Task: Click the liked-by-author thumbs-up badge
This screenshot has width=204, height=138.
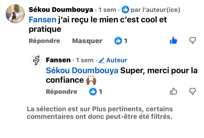Action: tap(125, 10)
